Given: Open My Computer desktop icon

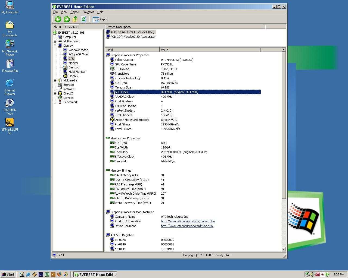Looking at the screenshot, I should (x=10, y=7).
